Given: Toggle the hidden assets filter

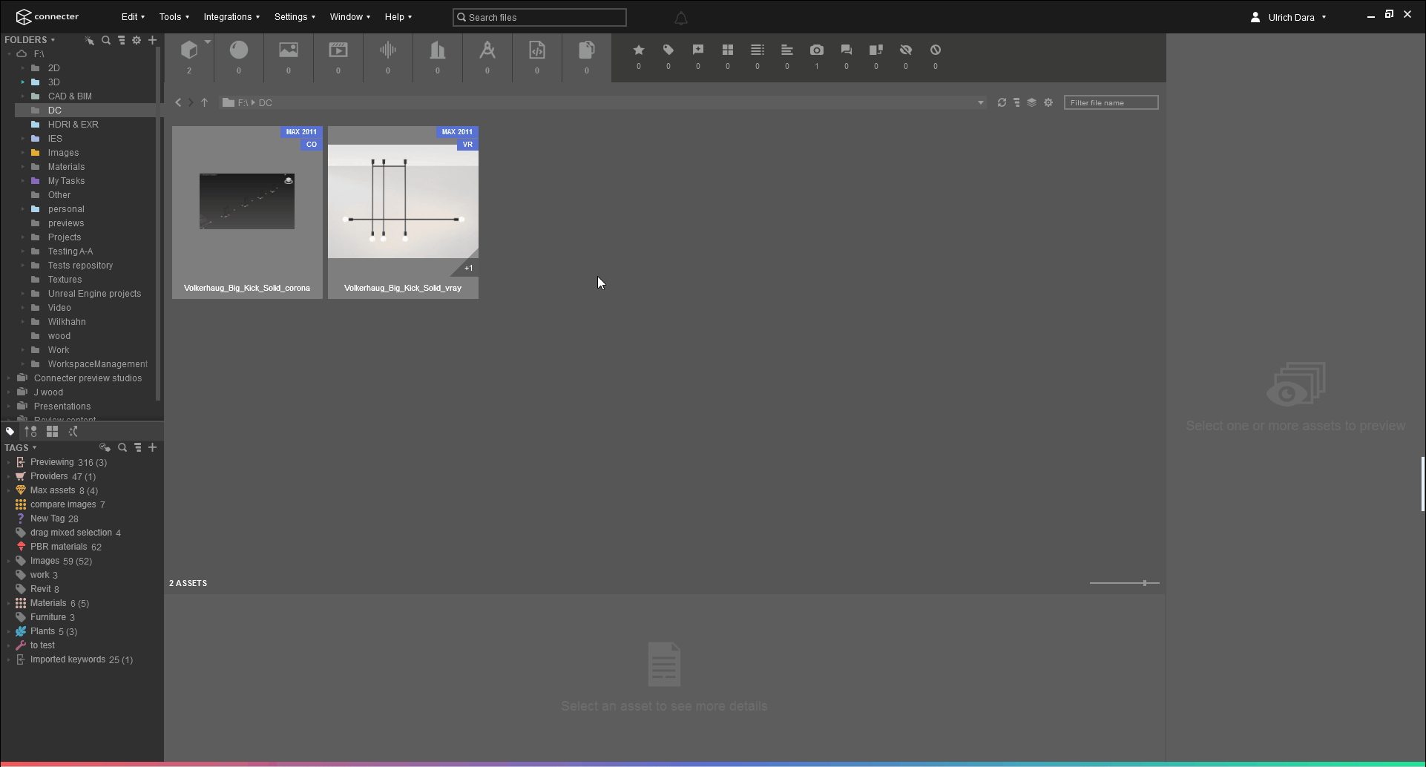Looking at the screenshot, I should 905,50.
